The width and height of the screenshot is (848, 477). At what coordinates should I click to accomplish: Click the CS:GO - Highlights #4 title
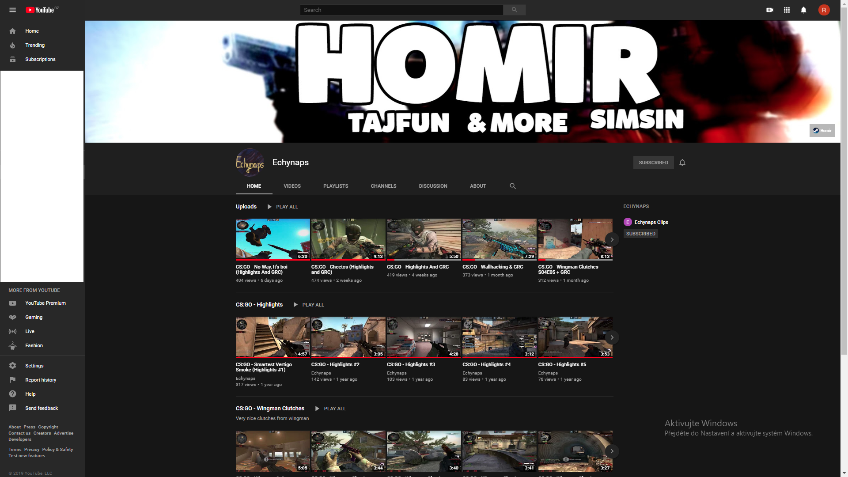(x=486, y=364)
